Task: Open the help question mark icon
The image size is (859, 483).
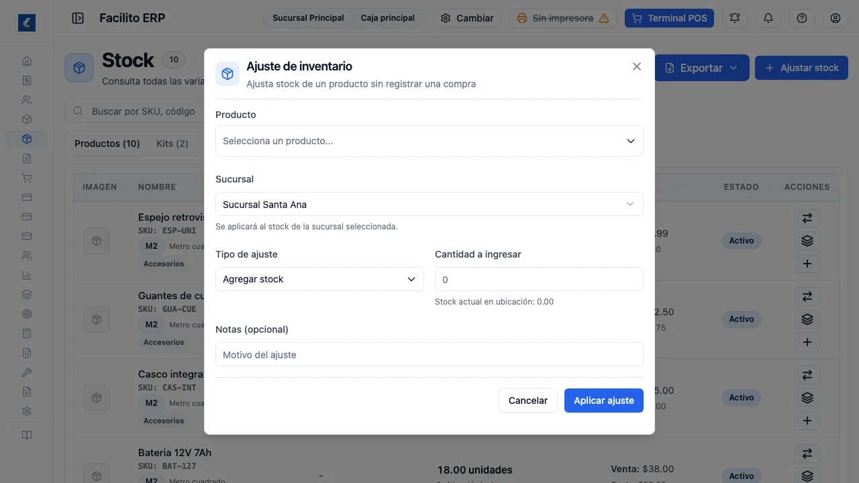Action: (x=802, y=18)
